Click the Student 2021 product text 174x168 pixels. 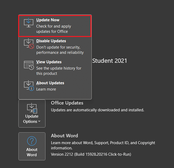[x=110, y=61]
